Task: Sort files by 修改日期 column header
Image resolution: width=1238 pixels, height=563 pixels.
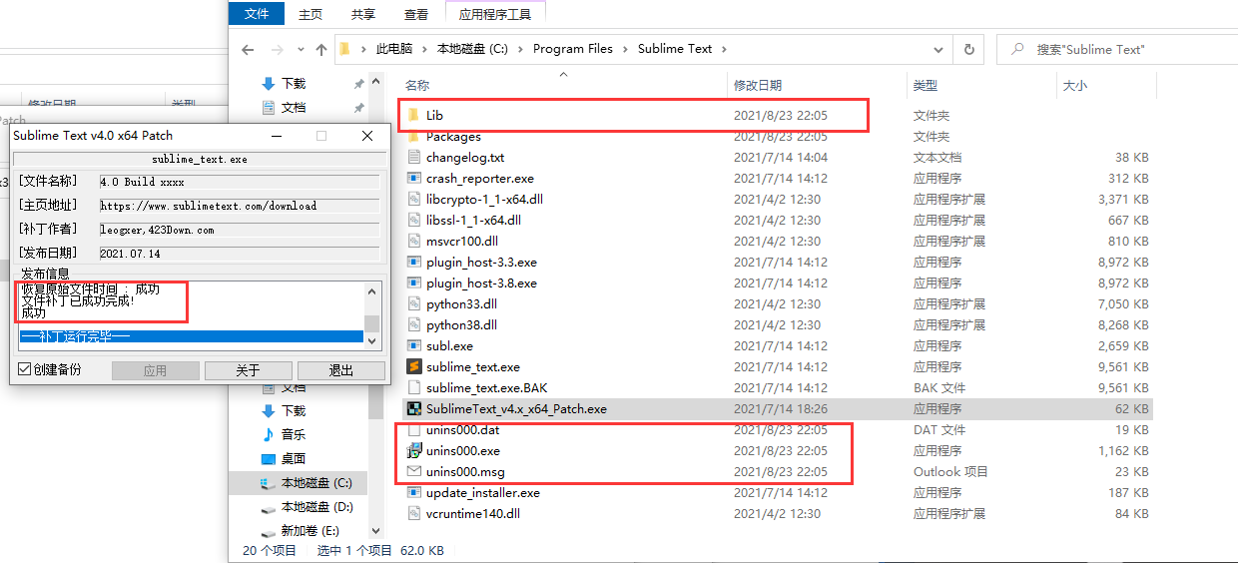Action: tap(817, 86)
